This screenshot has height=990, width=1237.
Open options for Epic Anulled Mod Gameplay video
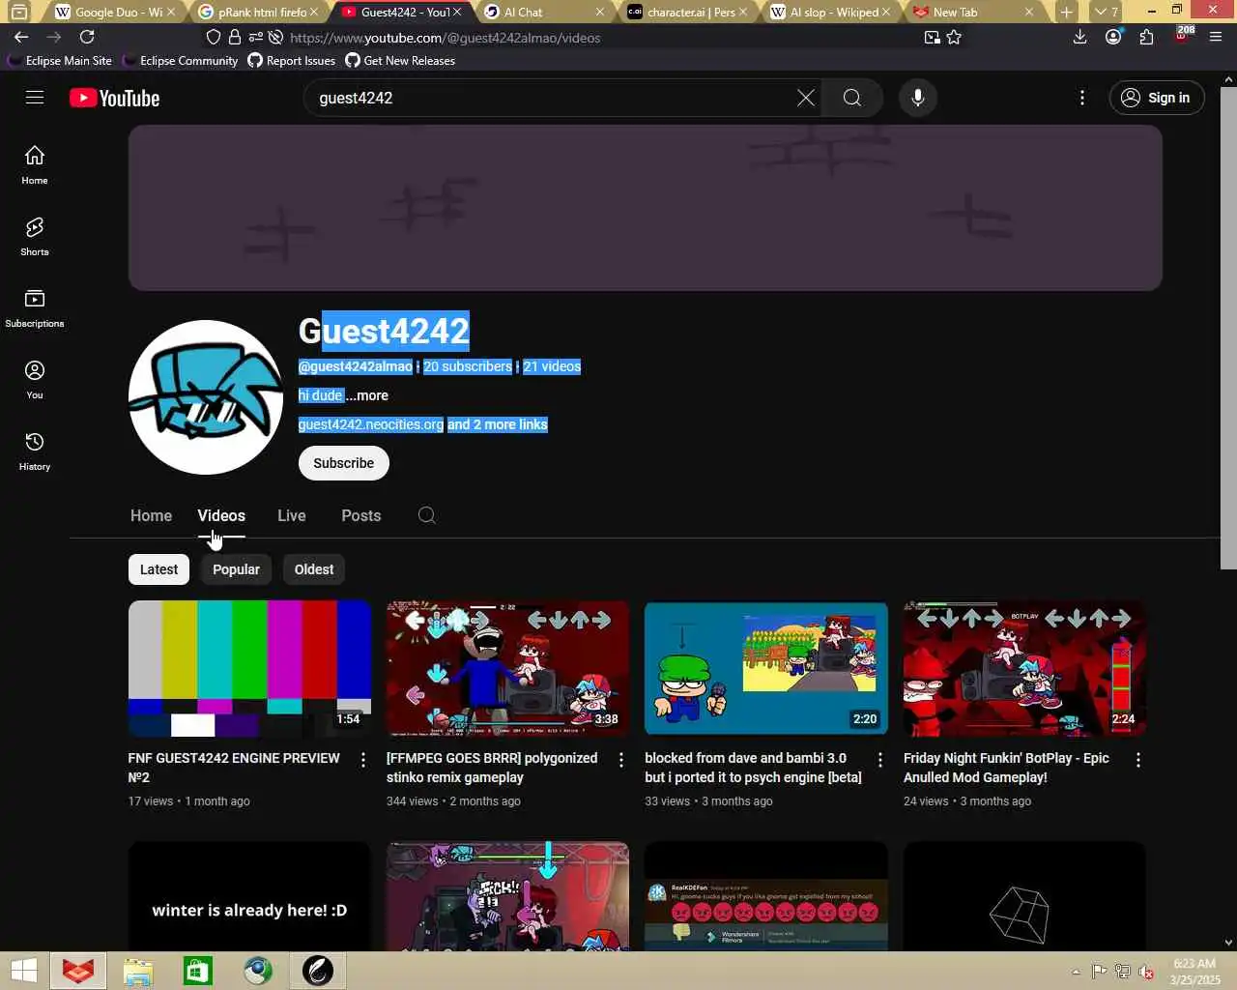coord(1138,761)
